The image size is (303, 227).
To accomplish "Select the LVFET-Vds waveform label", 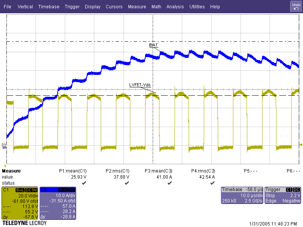I will [140, 85].
